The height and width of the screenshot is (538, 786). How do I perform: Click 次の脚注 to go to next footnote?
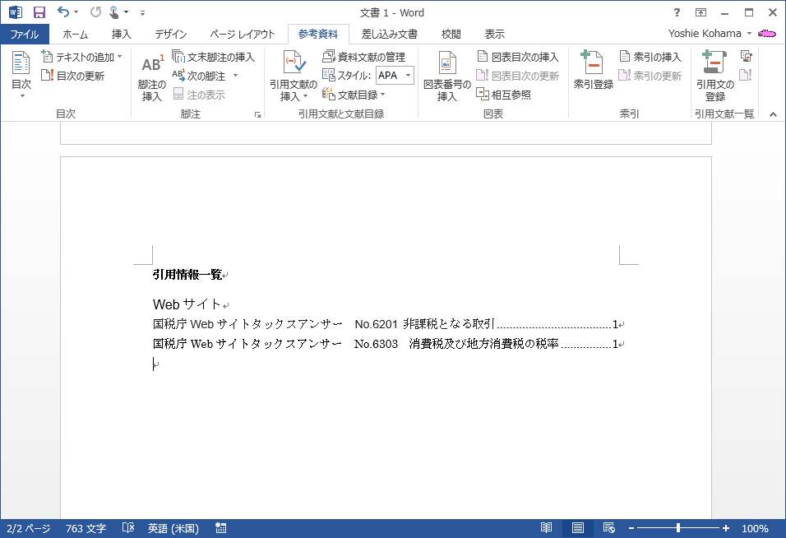click(x=199, y=76)
